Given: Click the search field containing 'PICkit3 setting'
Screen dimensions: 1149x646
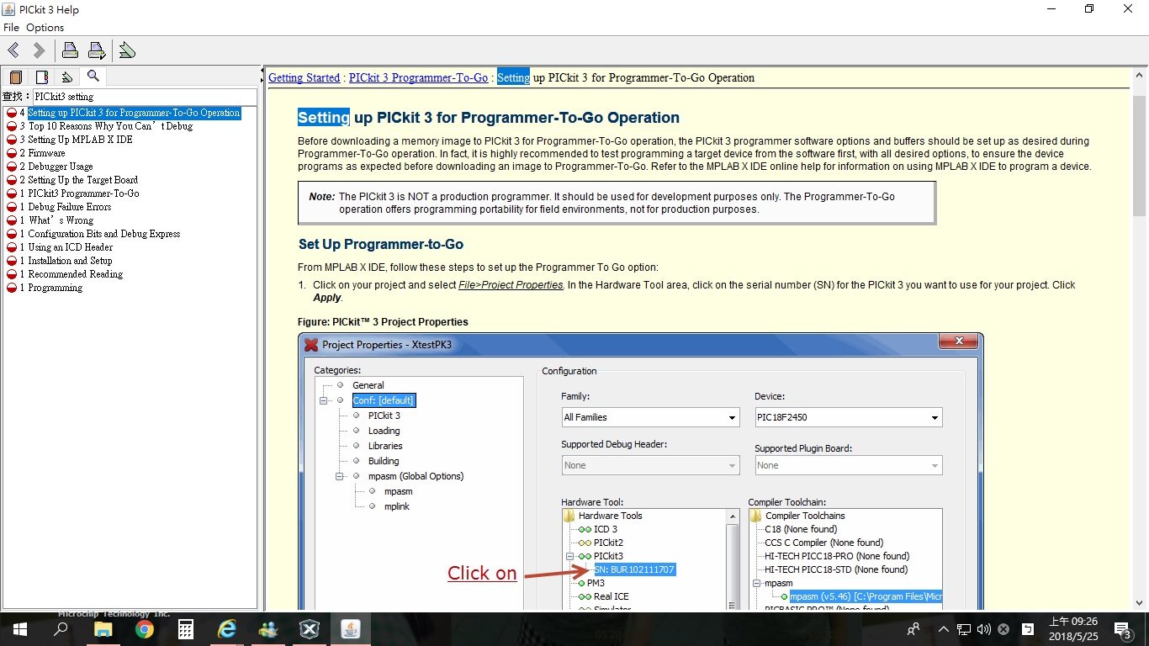Looking at the screenshot, I should click(143, 97).
